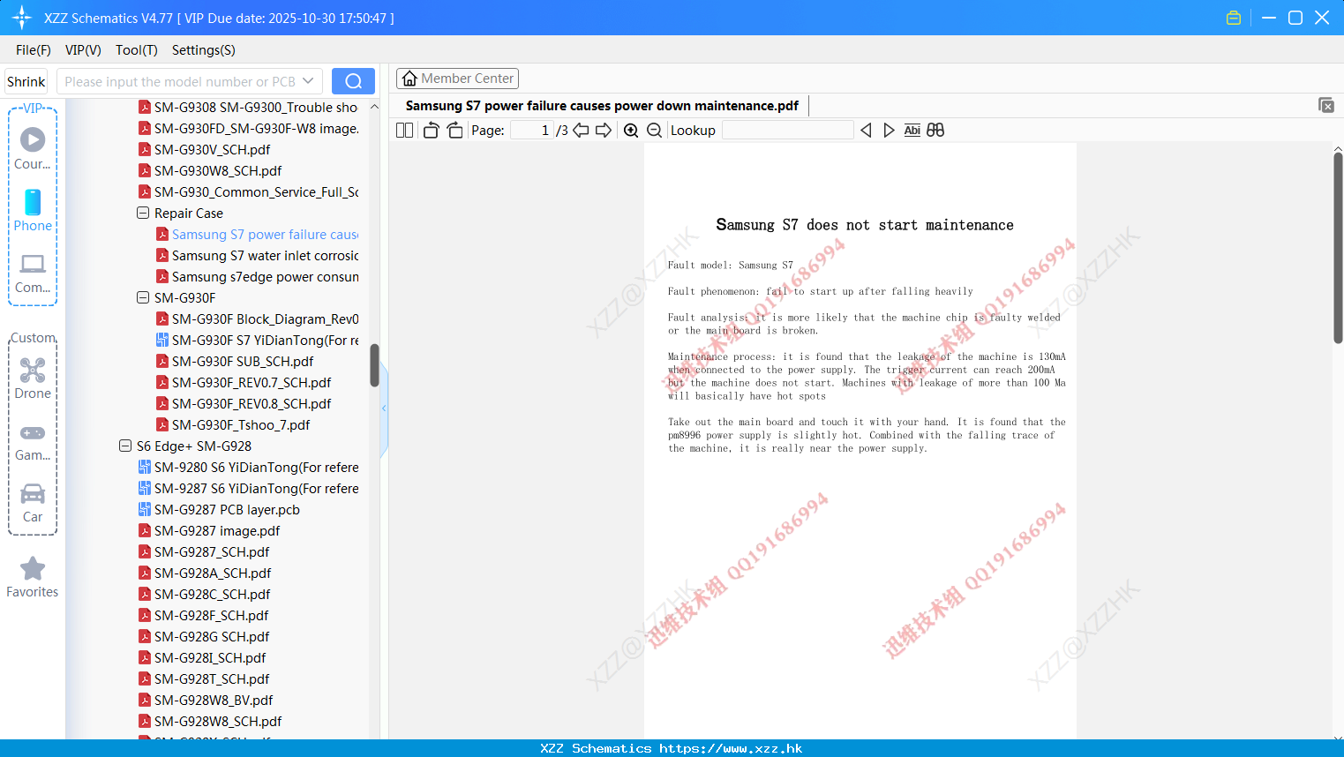Click the yellow VIP toolbox icon in title bar

click(x=1234, y=18)
